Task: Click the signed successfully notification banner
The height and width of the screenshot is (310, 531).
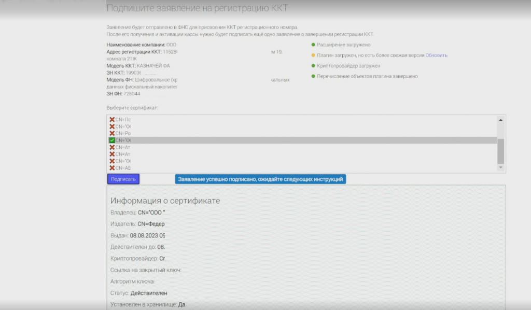Action: point(260,179)
